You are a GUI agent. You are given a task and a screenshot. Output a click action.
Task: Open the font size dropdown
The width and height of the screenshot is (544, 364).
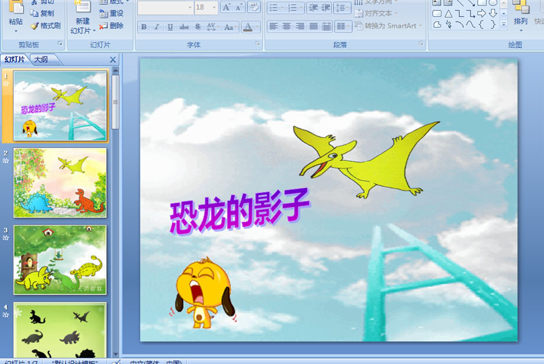tap(214, 7)
